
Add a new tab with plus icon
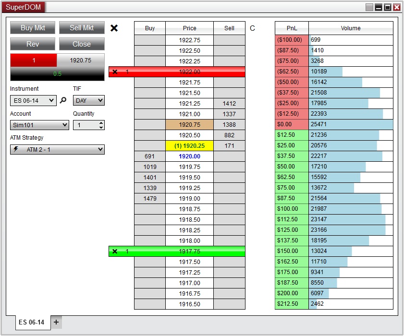click(56, 322)
